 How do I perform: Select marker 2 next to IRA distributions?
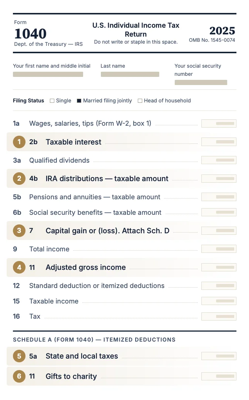pos(19,179)
